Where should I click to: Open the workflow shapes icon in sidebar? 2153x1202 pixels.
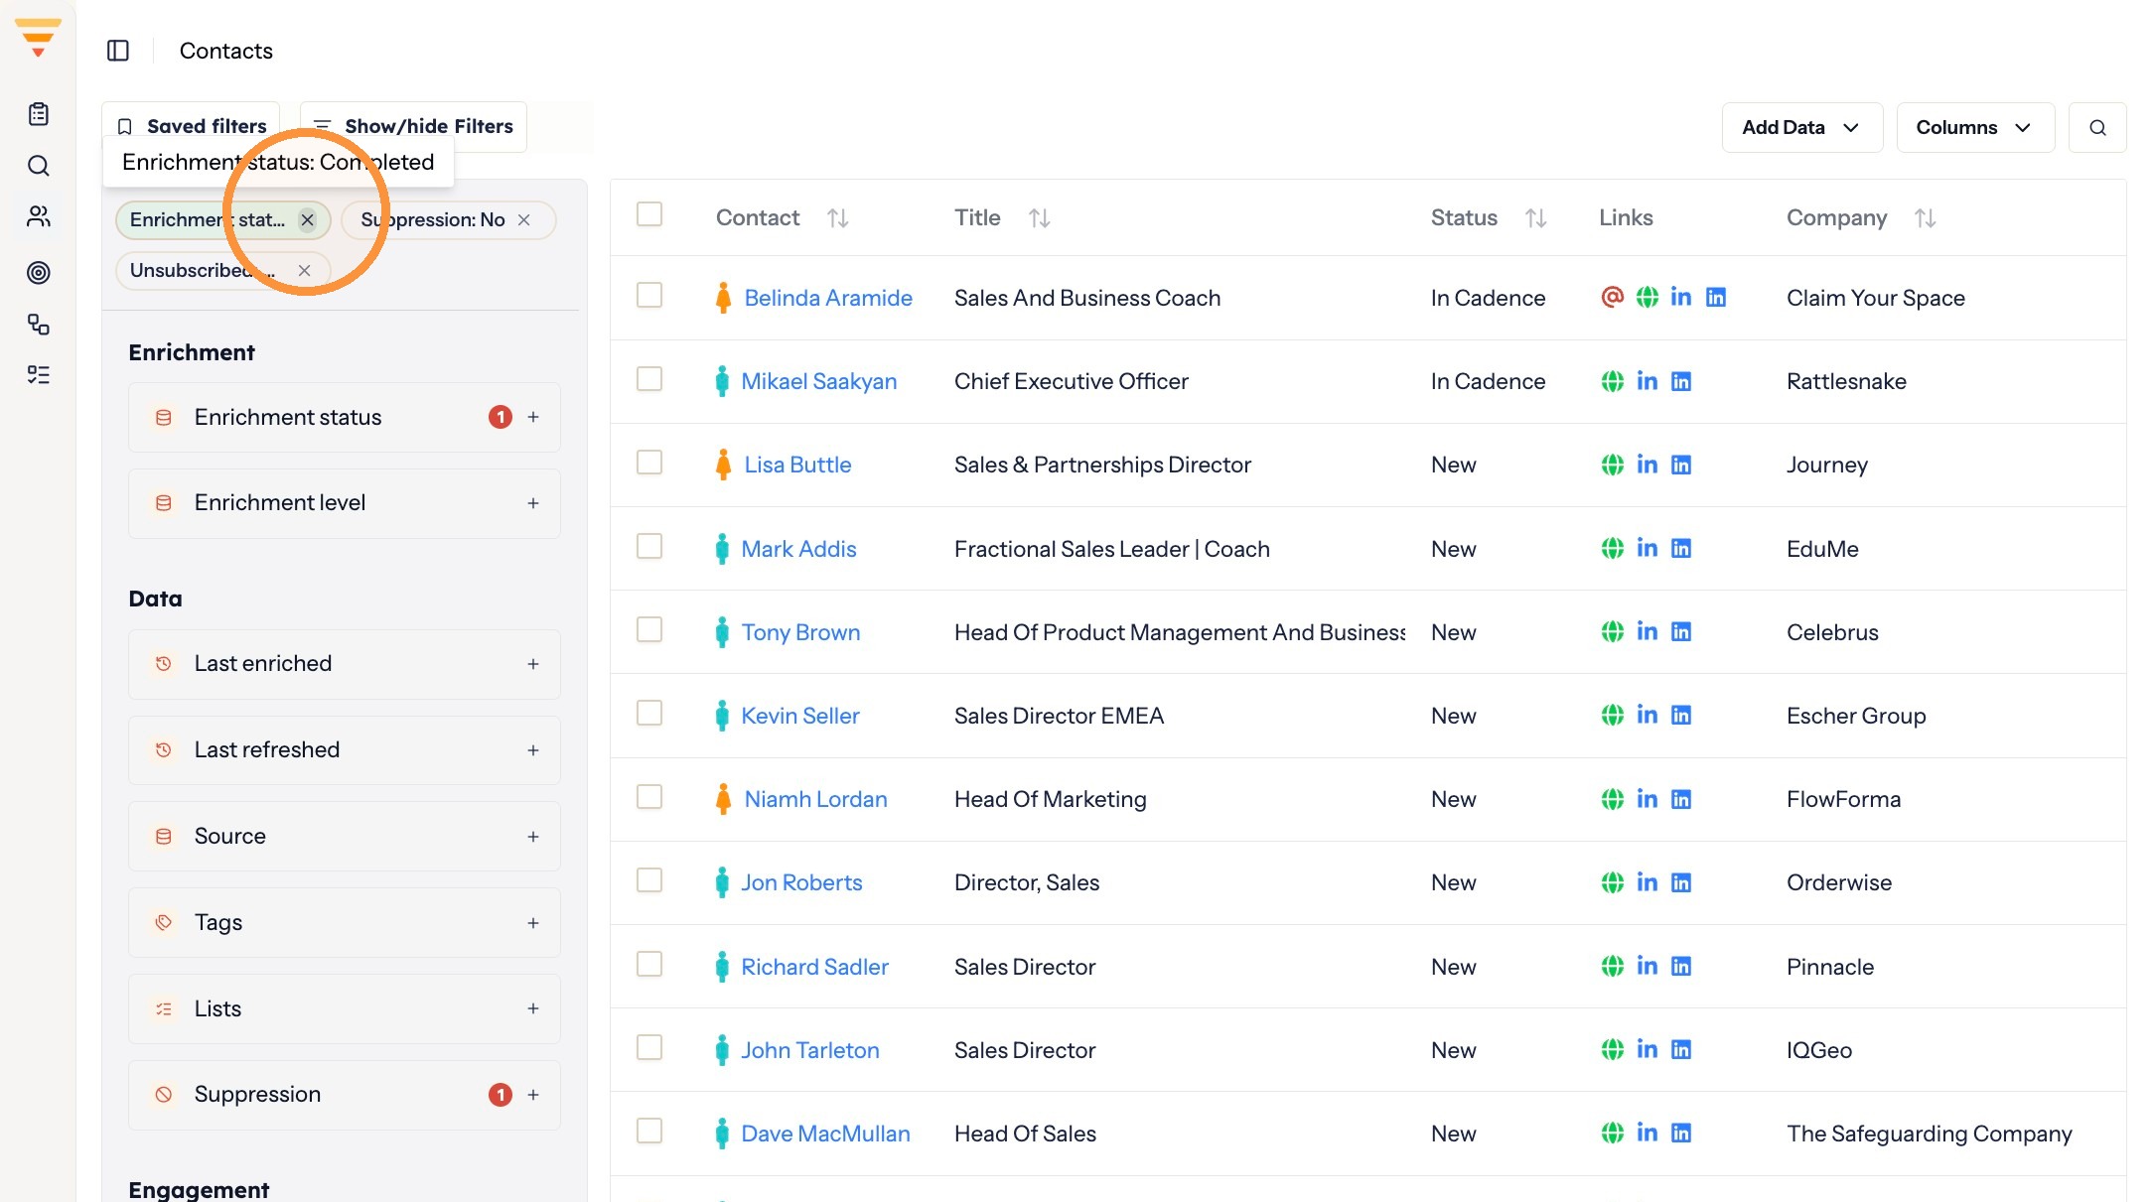39,325
